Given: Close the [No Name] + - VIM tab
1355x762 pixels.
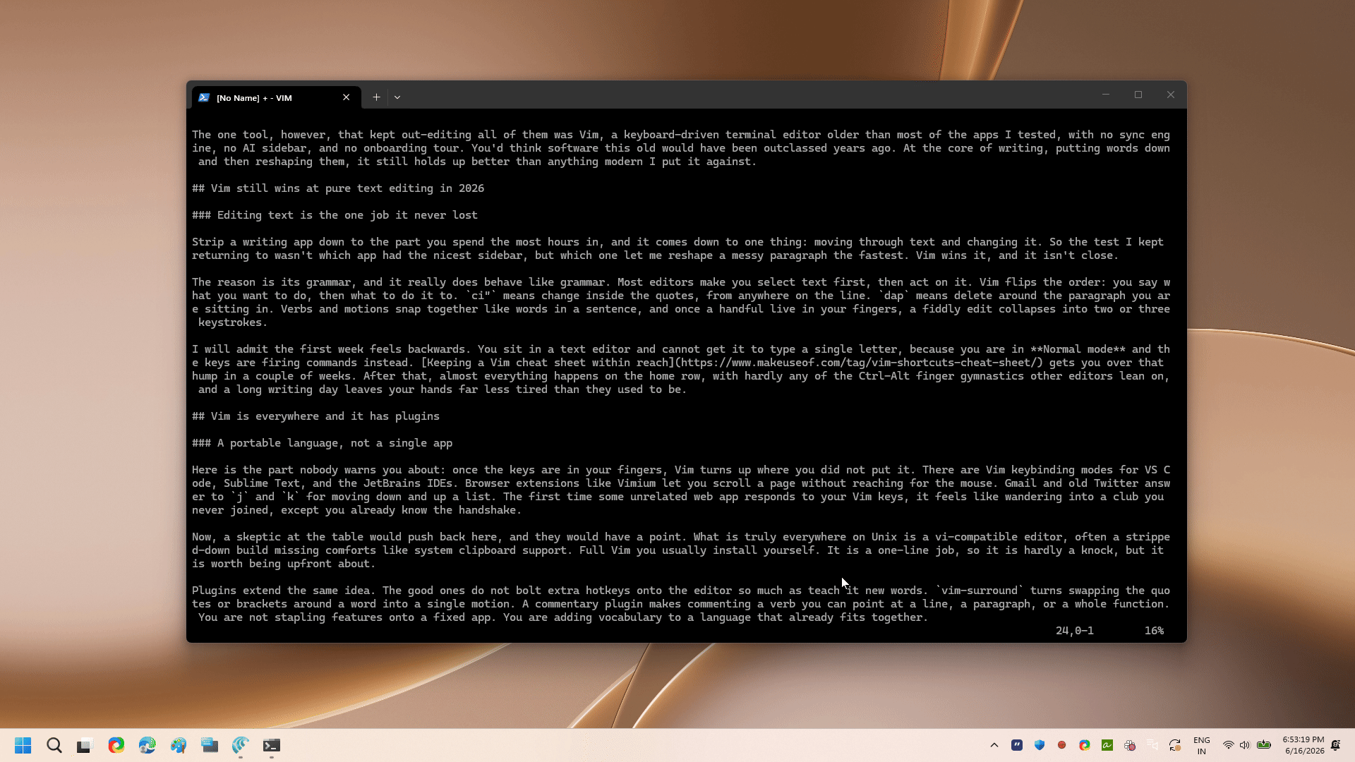Looking at the screenshot, I should pos(347,97).
